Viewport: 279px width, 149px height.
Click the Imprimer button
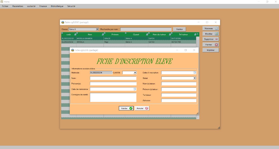(211, 50)
